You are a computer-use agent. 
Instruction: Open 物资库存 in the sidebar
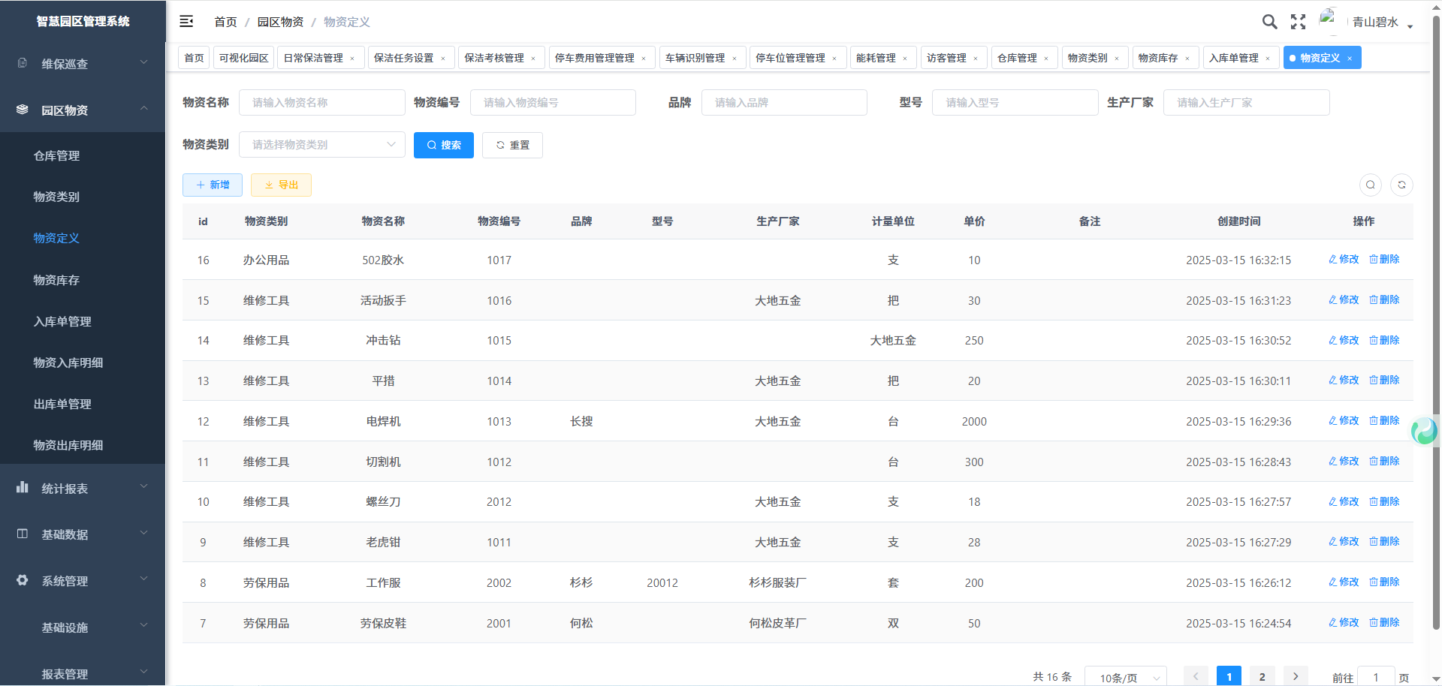coord(56,280)
